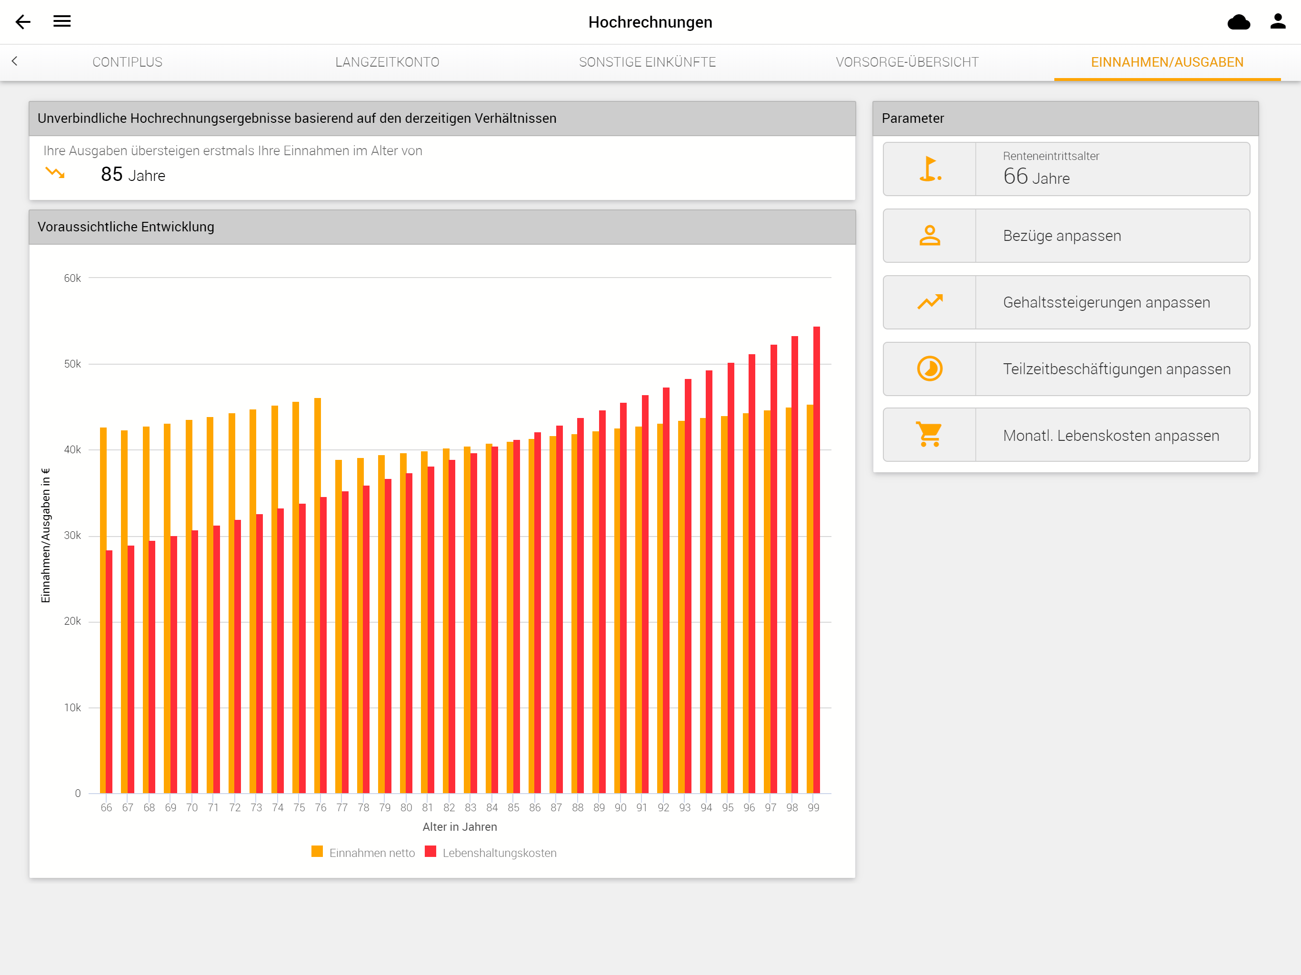
Task: Move tabs left using the chevron arrow
Action: coord(15,61)
